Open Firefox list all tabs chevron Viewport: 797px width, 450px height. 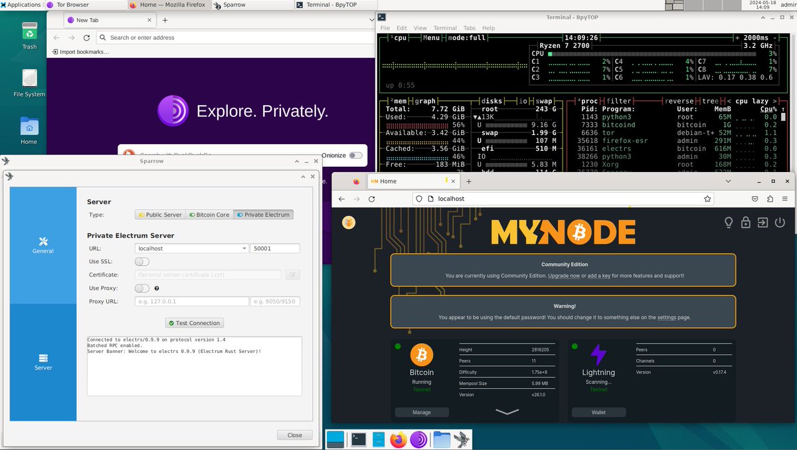(728, 181)
